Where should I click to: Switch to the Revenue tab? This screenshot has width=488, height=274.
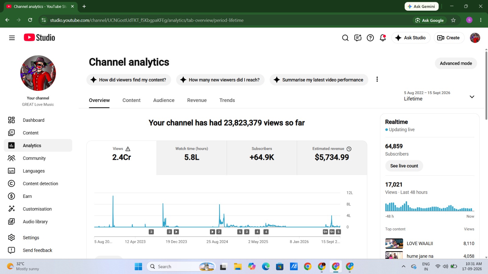pos(197,100)
